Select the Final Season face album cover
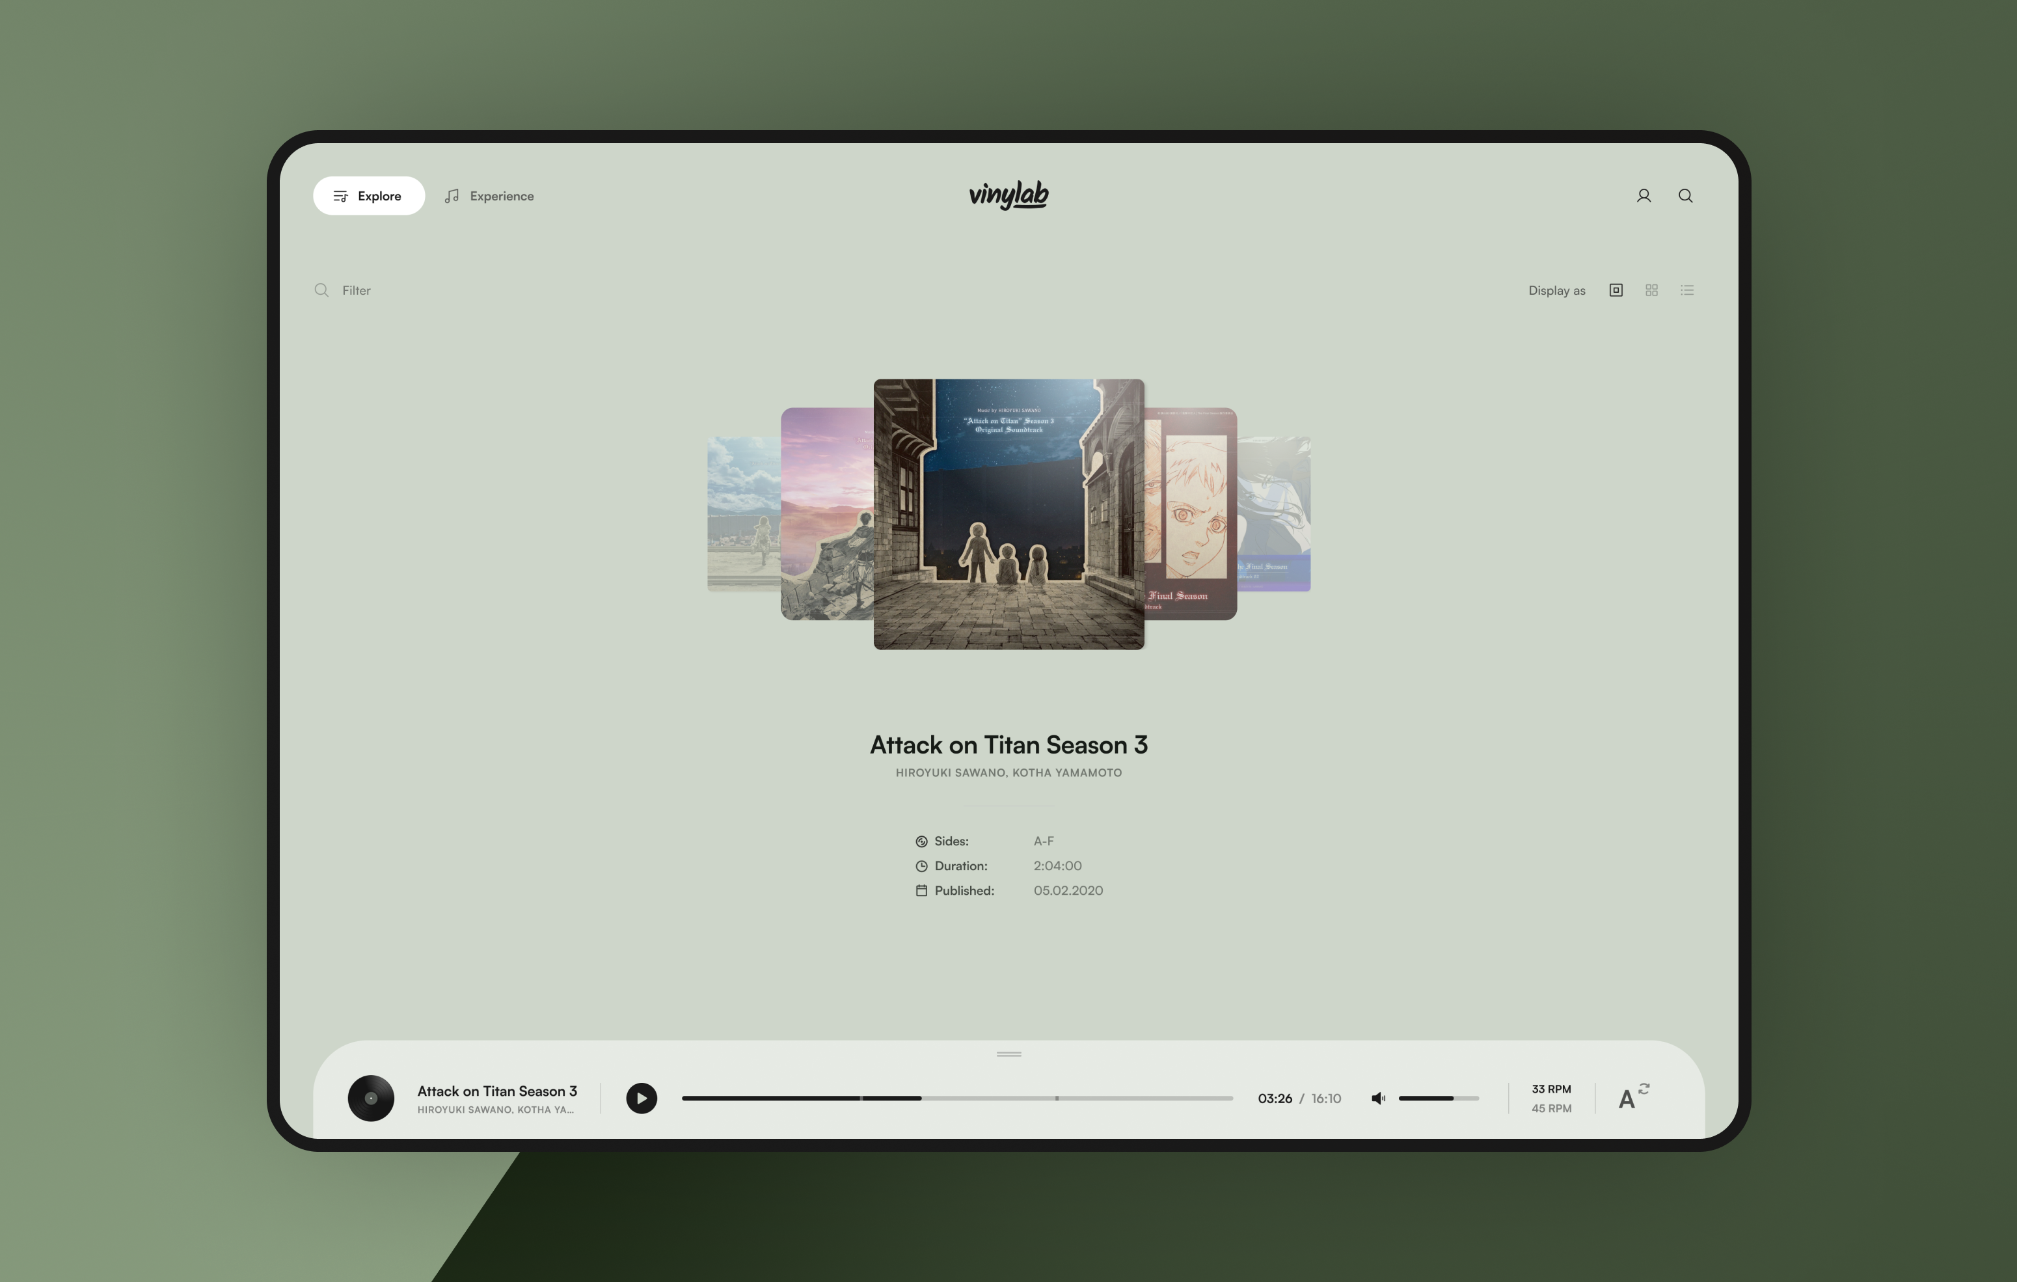Screen dimensions: 2017x1282 click(1190, 513)
